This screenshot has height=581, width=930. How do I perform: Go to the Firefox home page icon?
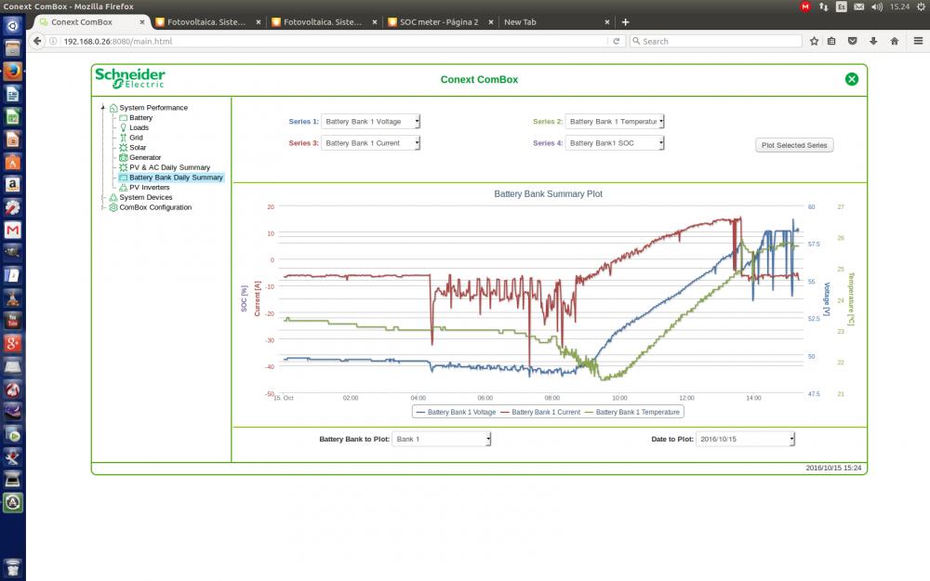click(895, 41)
